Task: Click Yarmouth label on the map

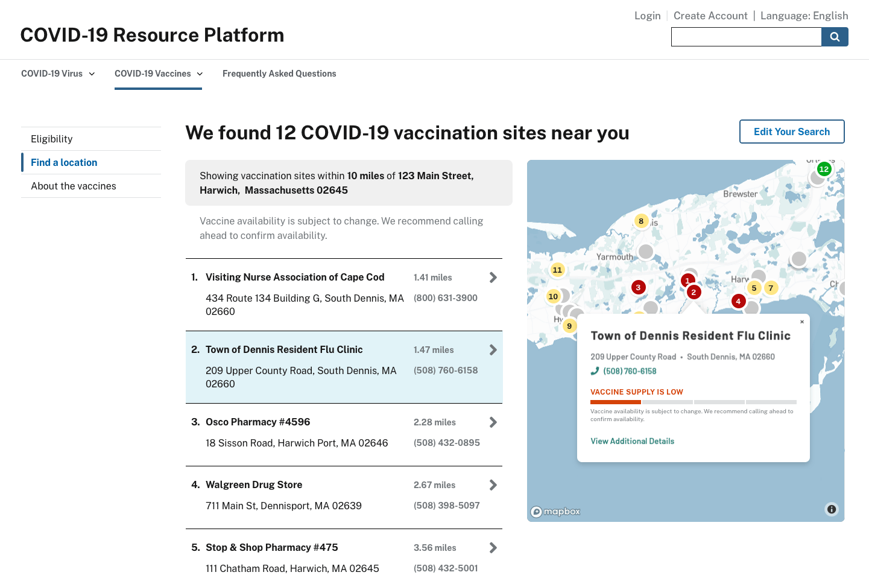Action: (615, 257)
